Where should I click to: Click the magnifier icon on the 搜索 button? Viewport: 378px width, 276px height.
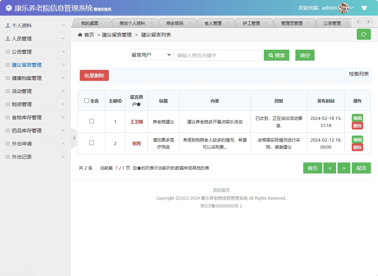pos(271,55)
